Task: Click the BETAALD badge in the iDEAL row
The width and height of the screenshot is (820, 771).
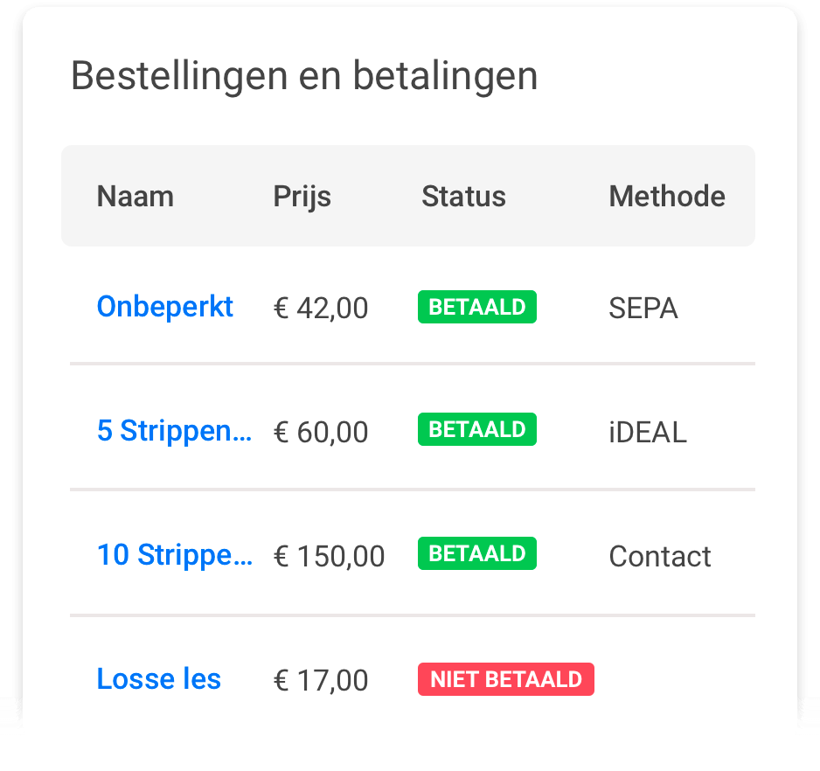Action: [x=477, y=430]
